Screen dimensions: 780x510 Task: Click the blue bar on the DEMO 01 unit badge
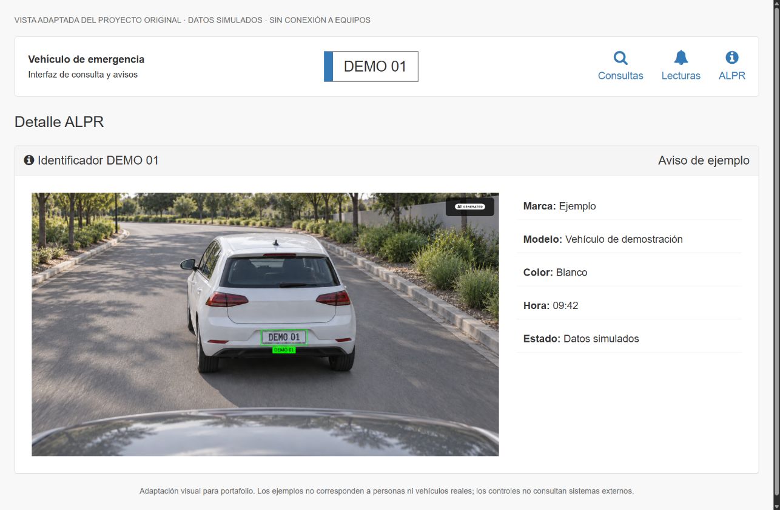[x=328, y=66]
